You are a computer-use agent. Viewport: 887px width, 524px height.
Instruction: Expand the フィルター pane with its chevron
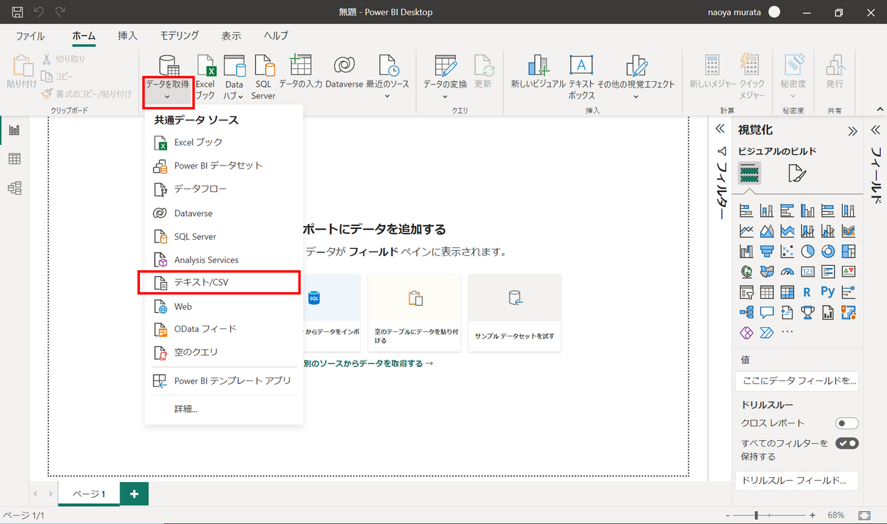(x=720, y=129)
